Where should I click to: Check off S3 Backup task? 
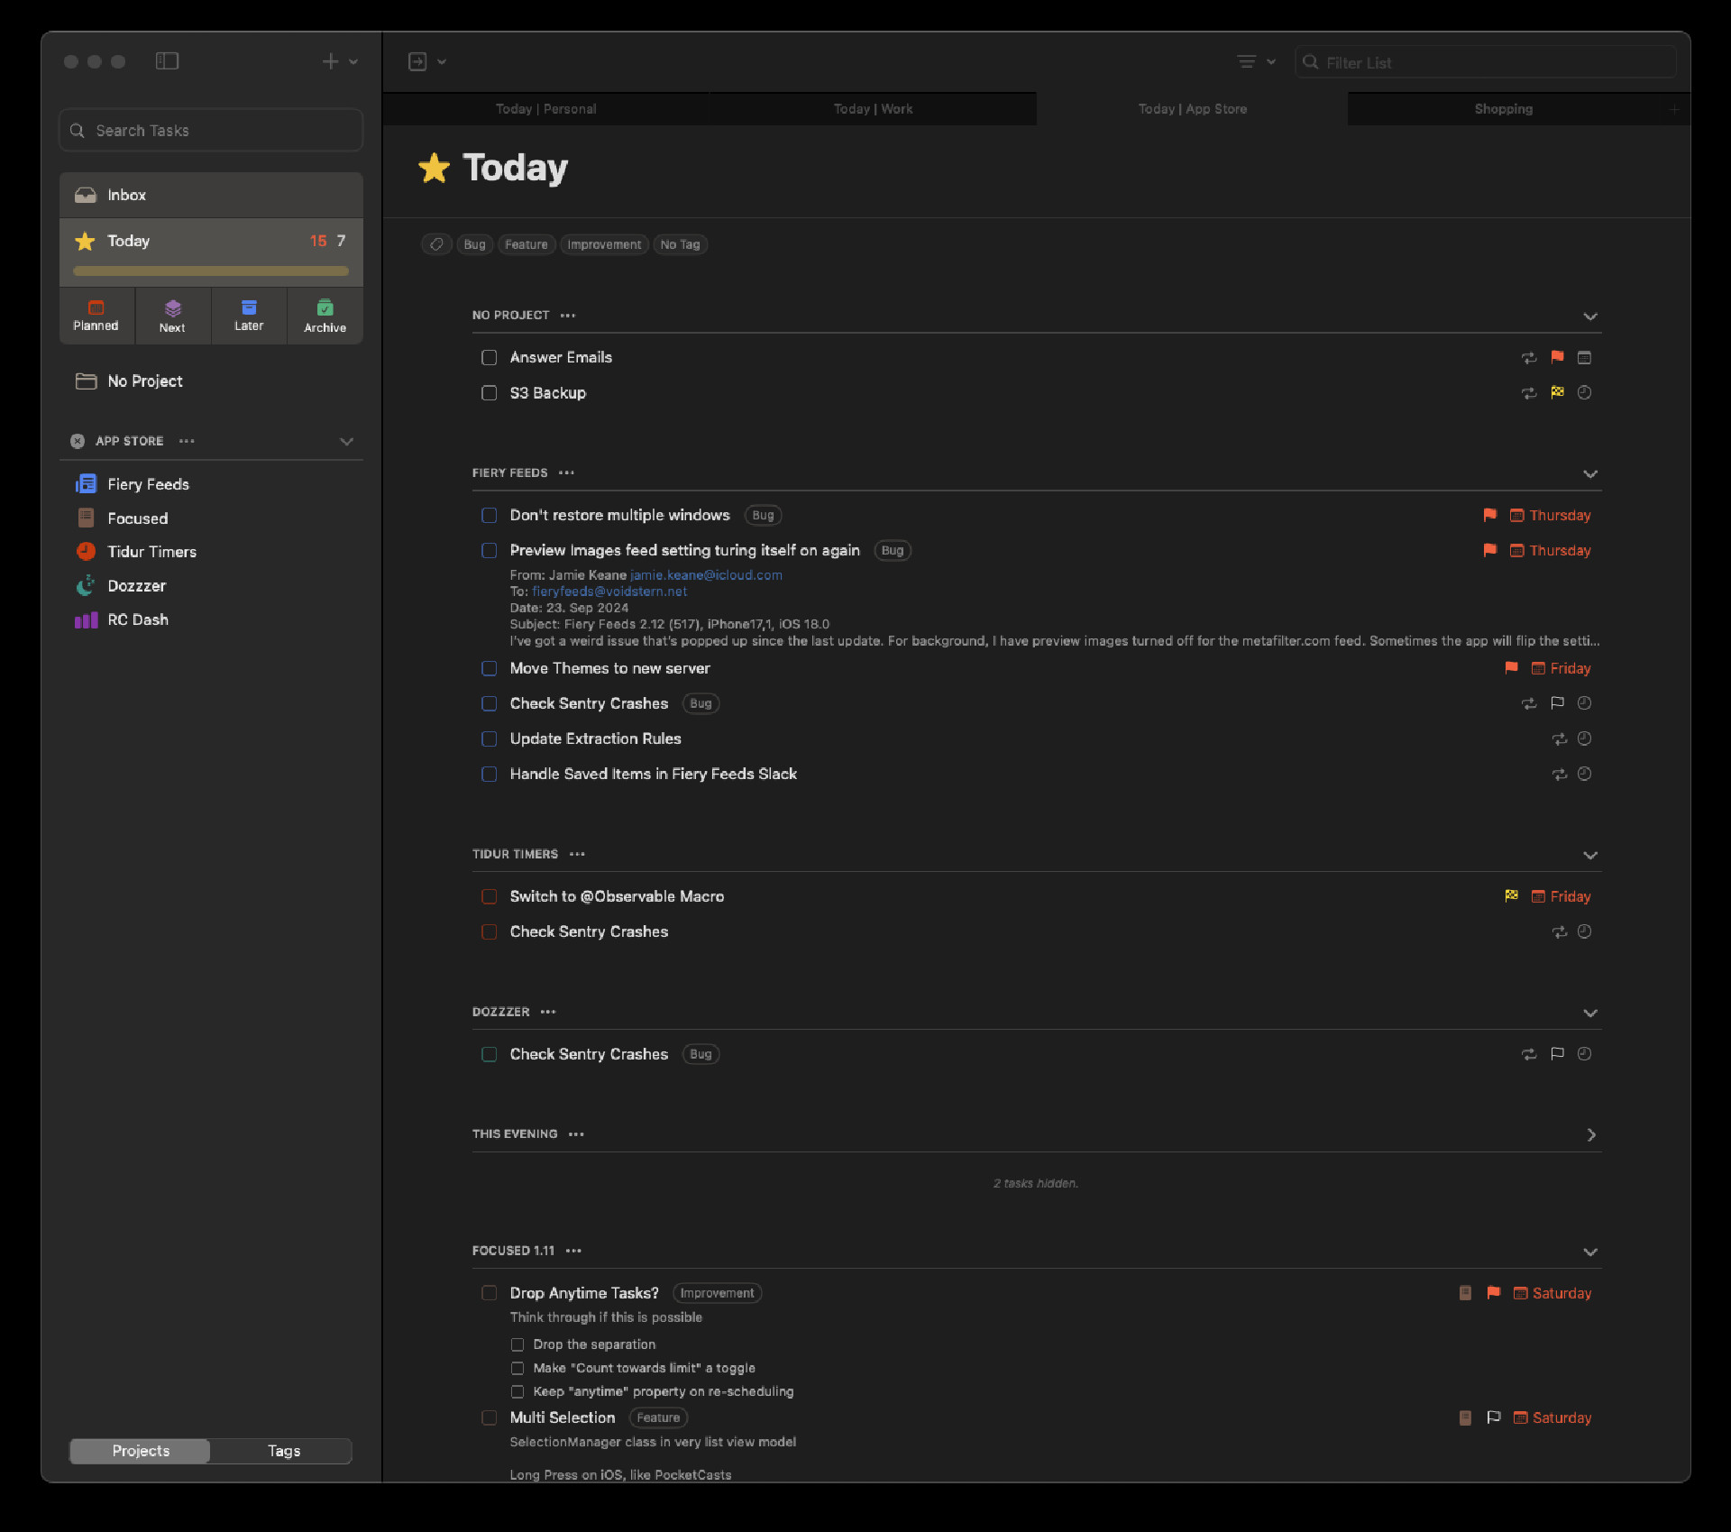(489, 393)
